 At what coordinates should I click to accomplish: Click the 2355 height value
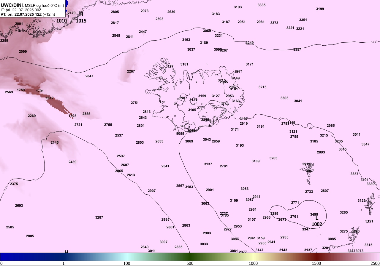tap(86, 114)
